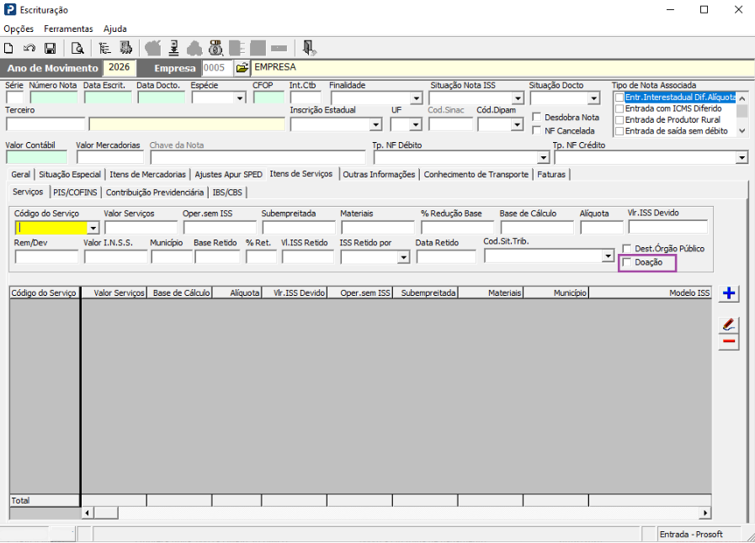This screenshot has height=543, width=755.
Task: Open Tp. NF Débito dropdown
Action: click(x=543, y=157)
